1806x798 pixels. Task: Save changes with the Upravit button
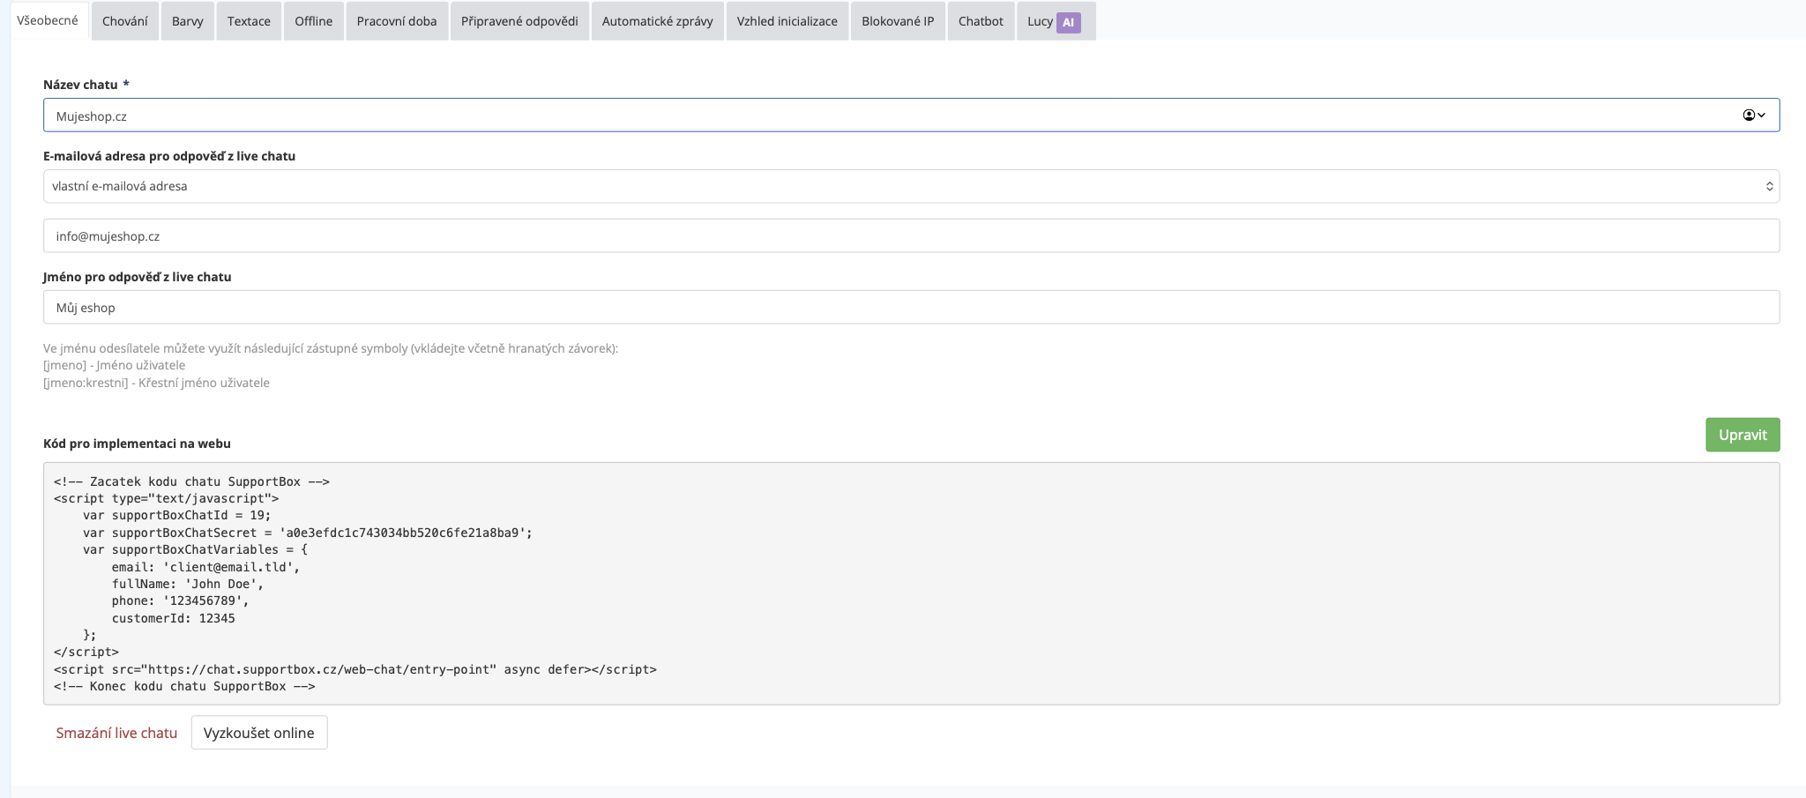click(1743, 435)
